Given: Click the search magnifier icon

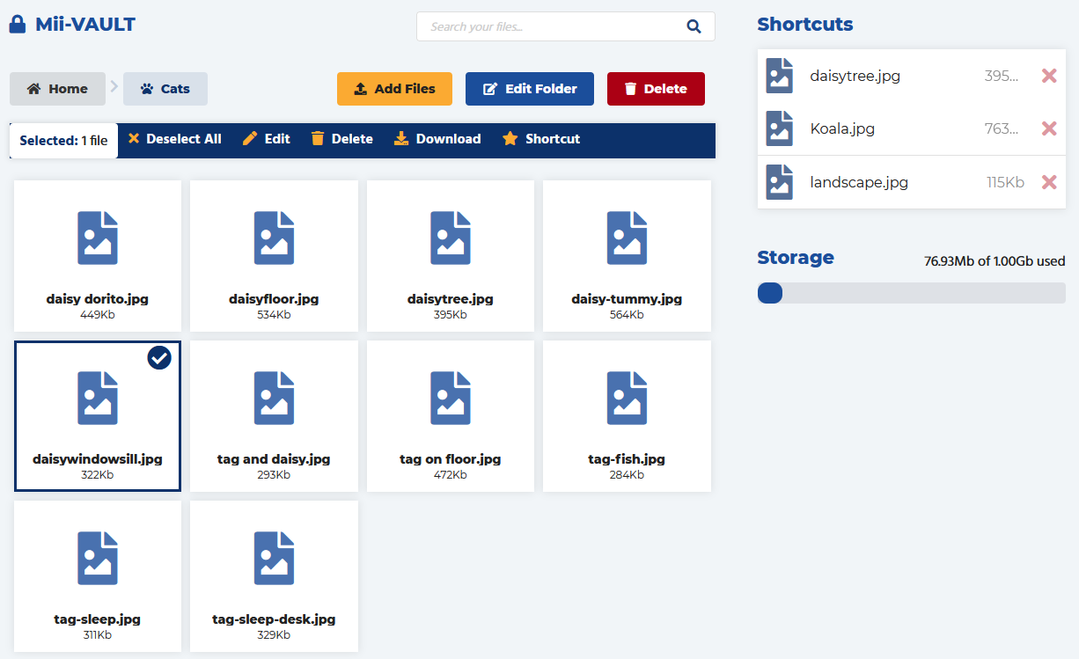Looking at the screenshot, I should (694, 26).
